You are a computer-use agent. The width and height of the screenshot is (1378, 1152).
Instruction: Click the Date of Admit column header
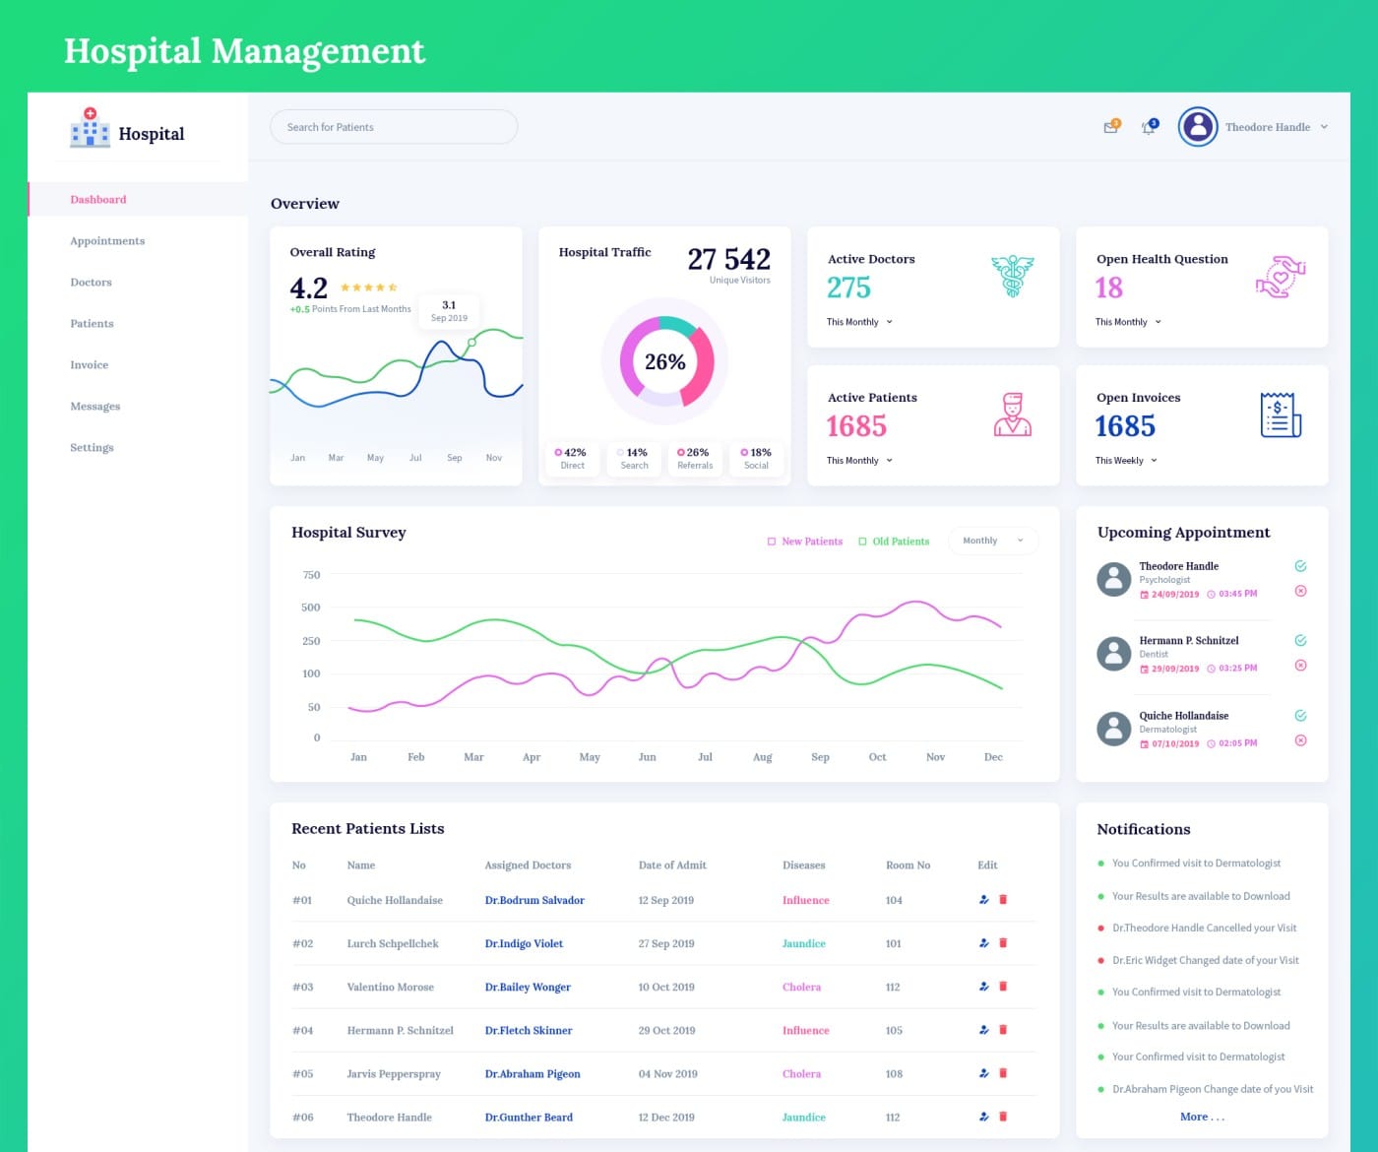[x=672, y=864]
